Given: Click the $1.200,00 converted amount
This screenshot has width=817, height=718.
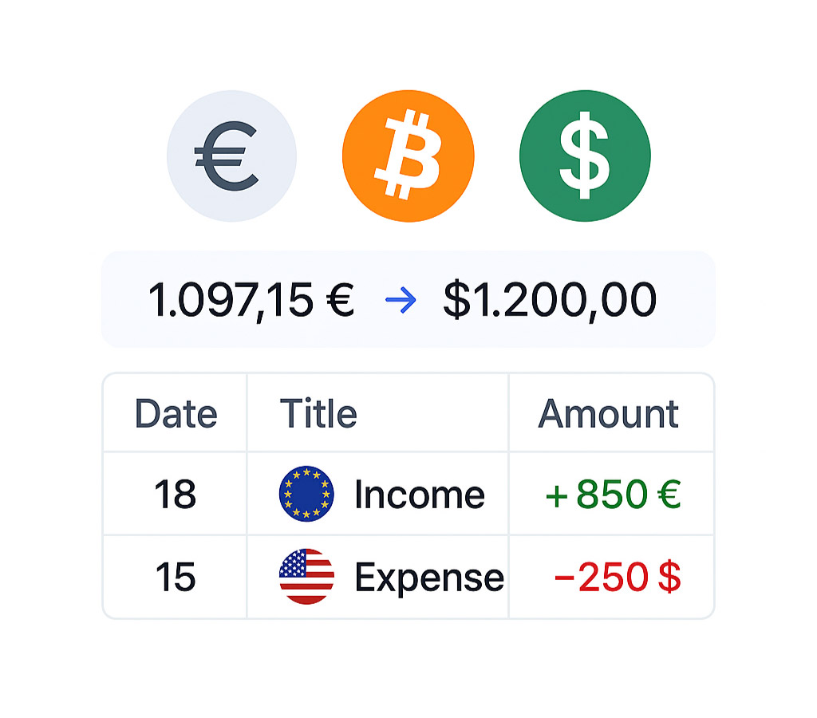Looking at the screenshot, I should tap(550, 301).
